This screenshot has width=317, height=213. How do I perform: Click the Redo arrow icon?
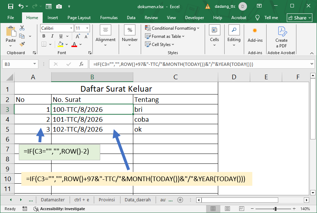pyautogui.click(x=34, y=6)
